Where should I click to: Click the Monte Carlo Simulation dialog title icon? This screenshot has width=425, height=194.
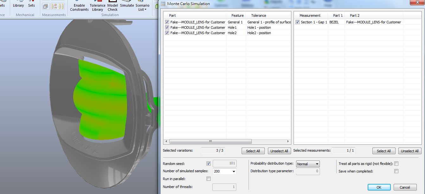(163, 4)
